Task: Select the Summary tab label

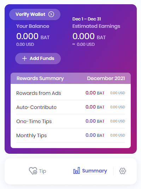Action: tap(94, 171)
